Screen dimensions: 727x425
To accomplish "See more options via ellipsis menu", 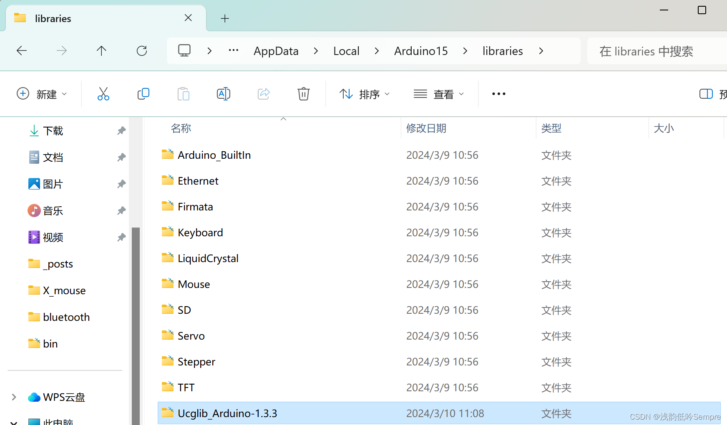I will click(498, 94).
